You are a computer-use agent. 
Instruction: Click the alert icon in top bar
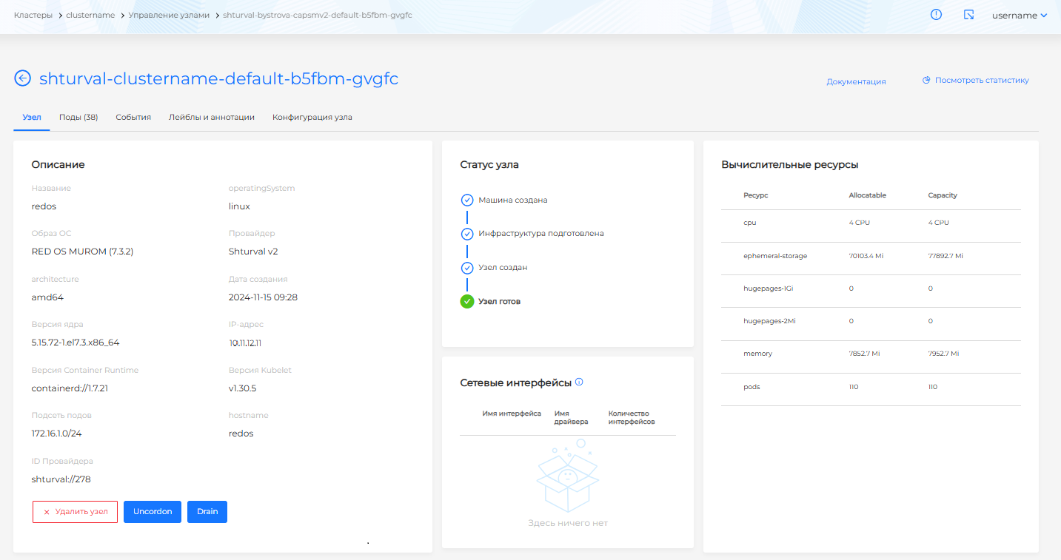point(936,15)
